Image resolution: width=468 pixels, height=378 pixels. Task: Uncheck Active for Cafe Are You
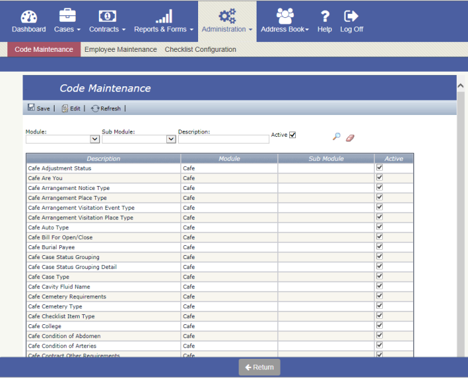point(380,177)
